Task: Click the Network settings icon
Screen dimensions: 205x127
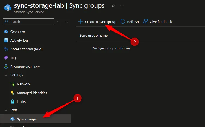Action: [x=13, y=84]
